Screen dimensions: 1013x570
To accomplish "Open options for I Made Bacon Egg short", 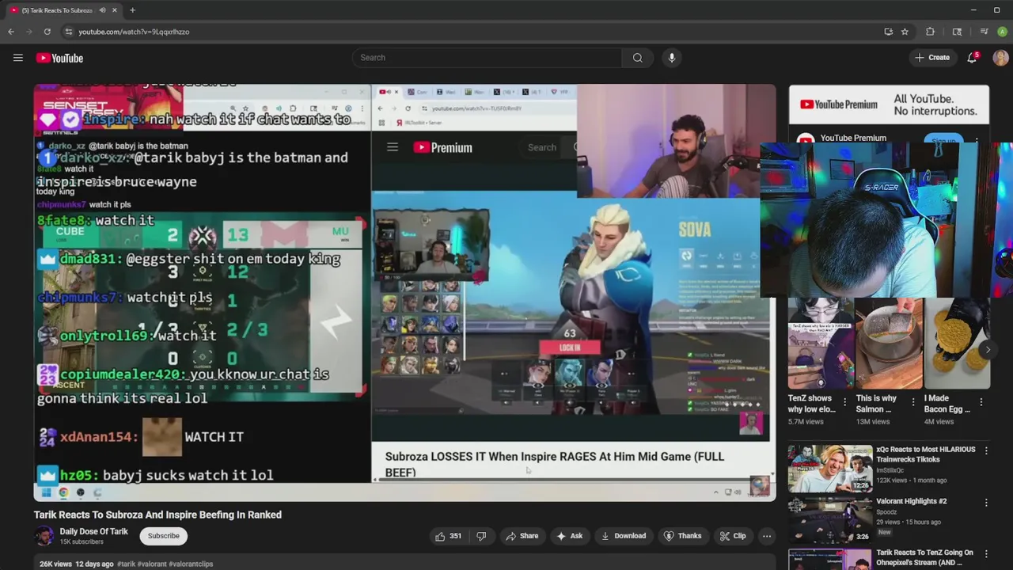I will pyautogui.click(x=981, y=402).
